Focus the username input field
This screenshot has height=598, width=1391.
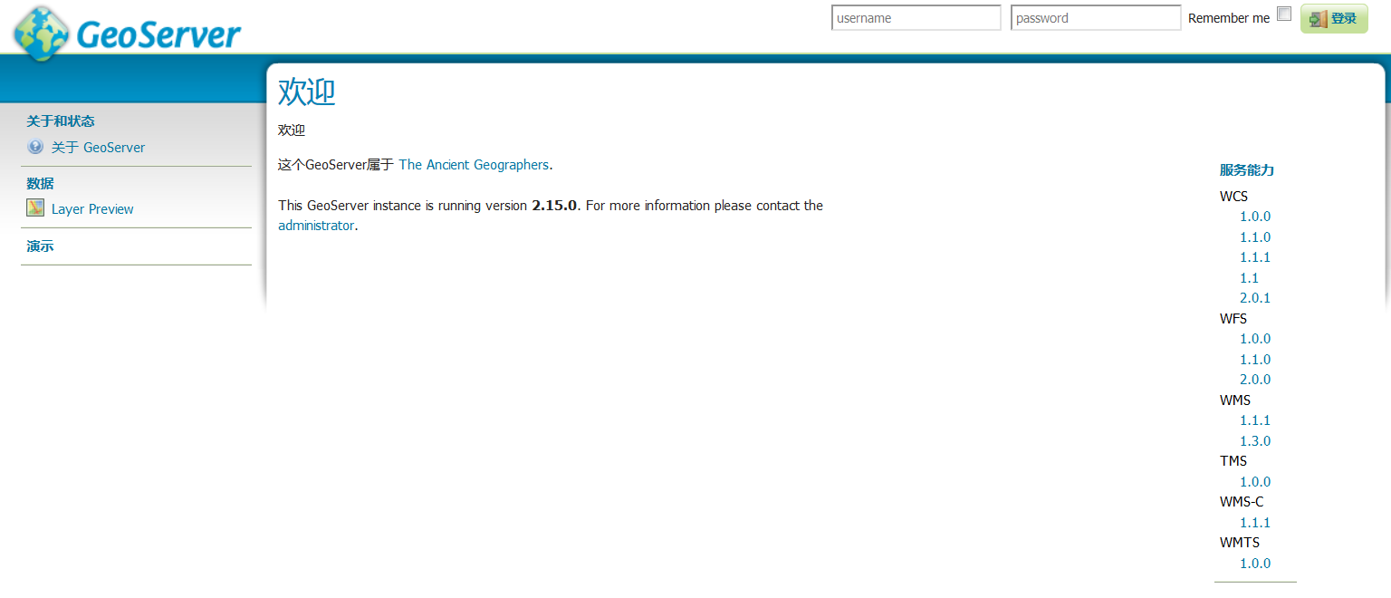(x=916, y=18)
